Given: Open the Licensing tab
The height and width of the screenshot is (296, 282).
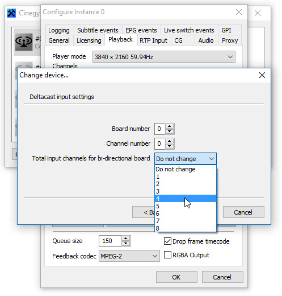Looking at the screenshot, I should point(89,40).
